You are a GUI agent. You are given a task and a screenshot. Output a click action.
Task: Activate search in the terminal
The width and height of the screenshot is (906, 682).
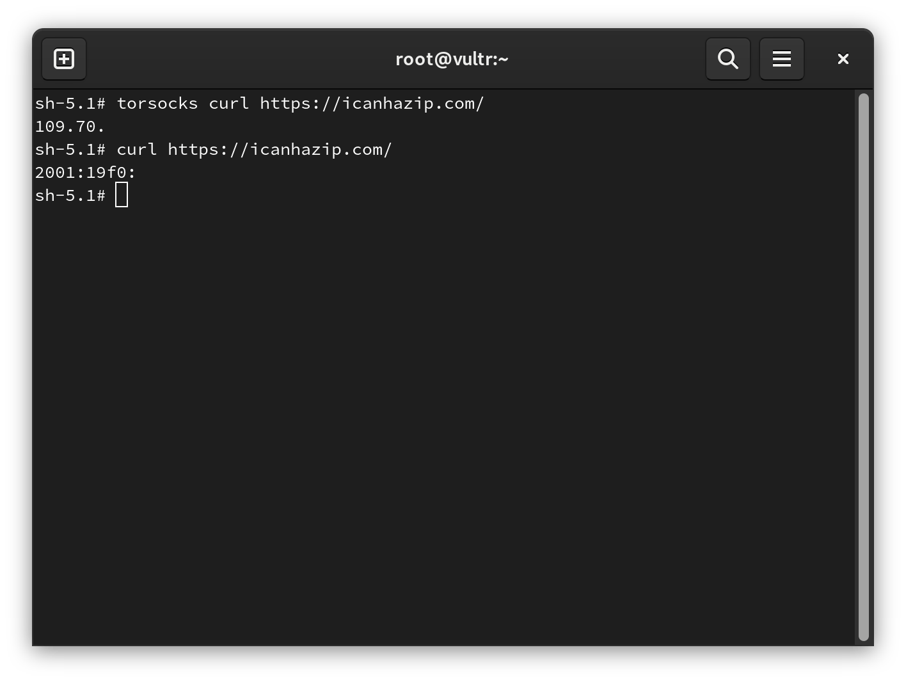point(727,58)
